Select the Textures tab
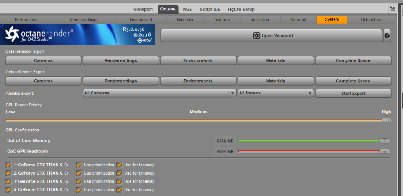The image size is (403, 196). click(x=222, y=20)
